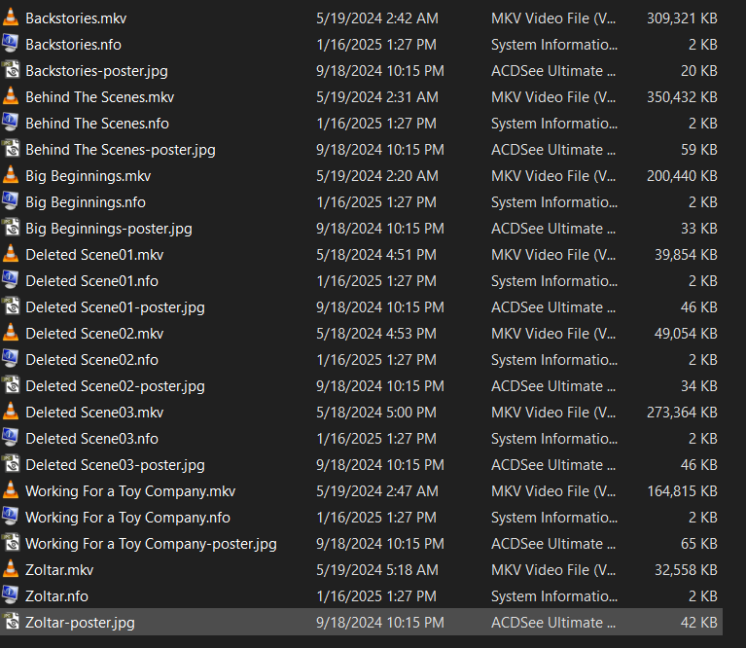Click the icon next to Deleted Scene01-poster.jpg

tap(11, 306)
